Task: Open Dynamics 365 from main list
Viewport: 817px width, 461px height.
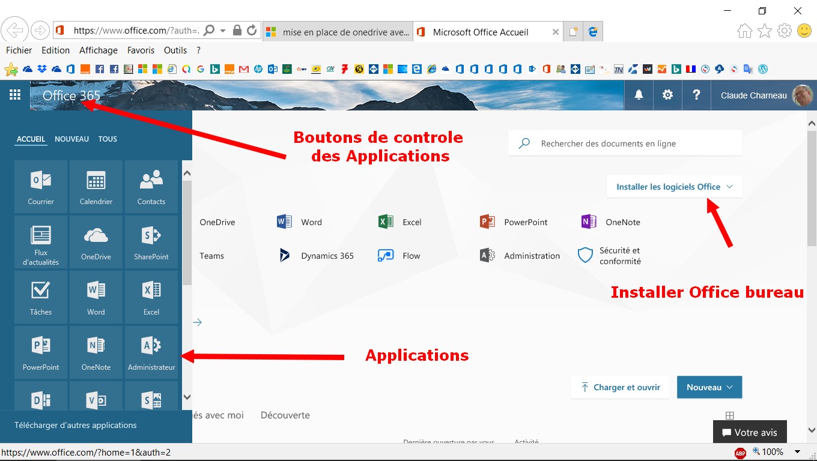Action: point(317,256)
